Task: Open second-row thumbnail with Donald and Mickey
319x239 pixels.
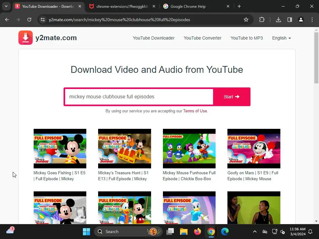Action: 125,208
